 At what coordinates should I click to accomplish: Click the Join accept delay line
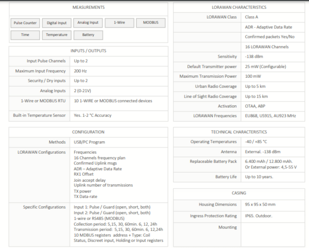click(90, 180)
